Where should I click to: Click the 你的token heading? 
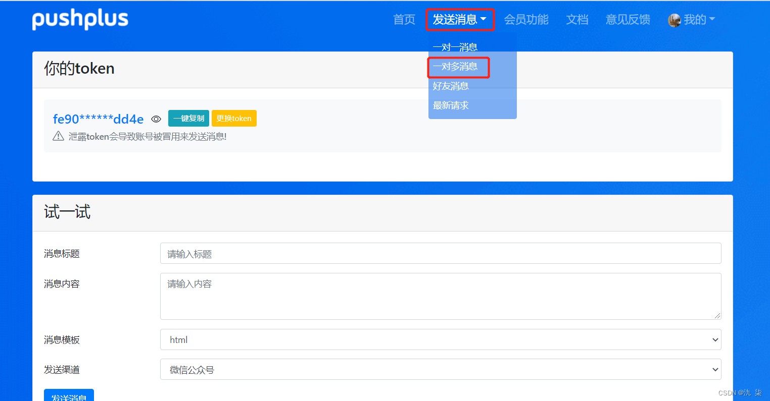click(x=79, y=69)
